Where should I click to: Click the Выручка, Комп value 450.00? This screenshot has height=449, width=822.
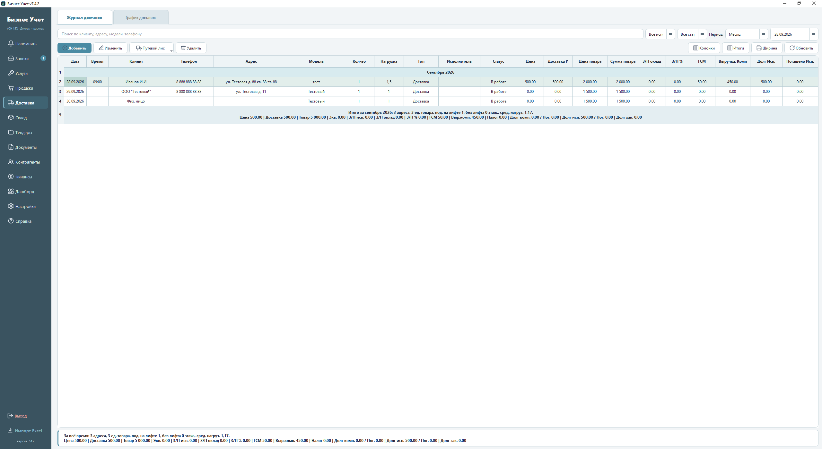732,82
